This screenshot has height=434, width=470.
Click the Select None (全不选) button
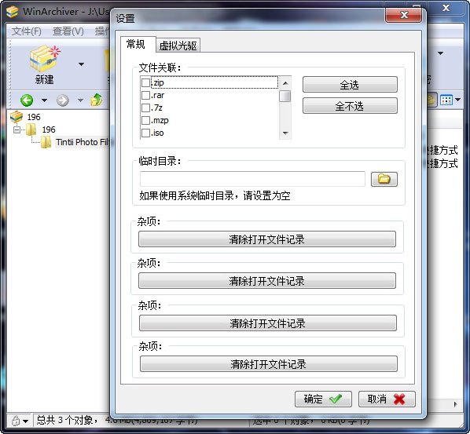350,106
